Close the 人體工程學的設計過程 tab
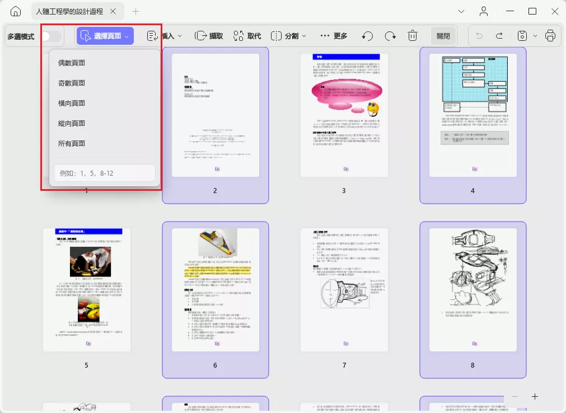The width and height of the screenshot is (566, 413). (113, 12)
